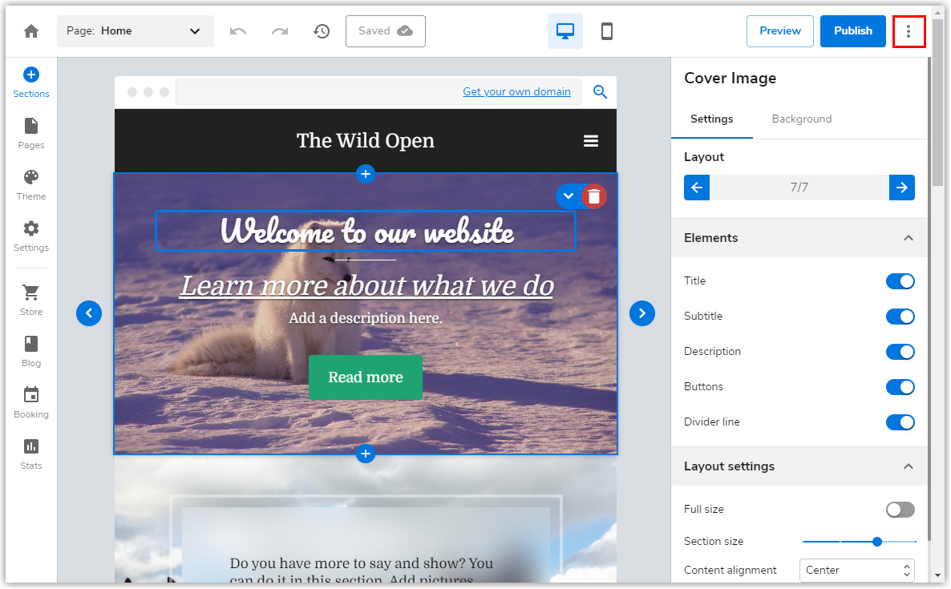Open version history clock icon
The width and height of the screenshot is (951, 589).
[322, 31]
